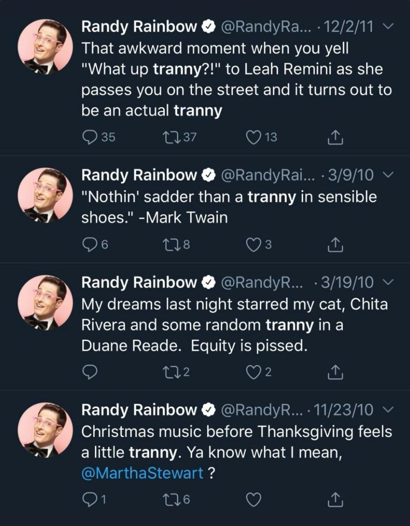Open the profile avatar beside the 12/2/11 tweet
The width and height of the screenshot is (410, 526).
click(x=42, y=47)
